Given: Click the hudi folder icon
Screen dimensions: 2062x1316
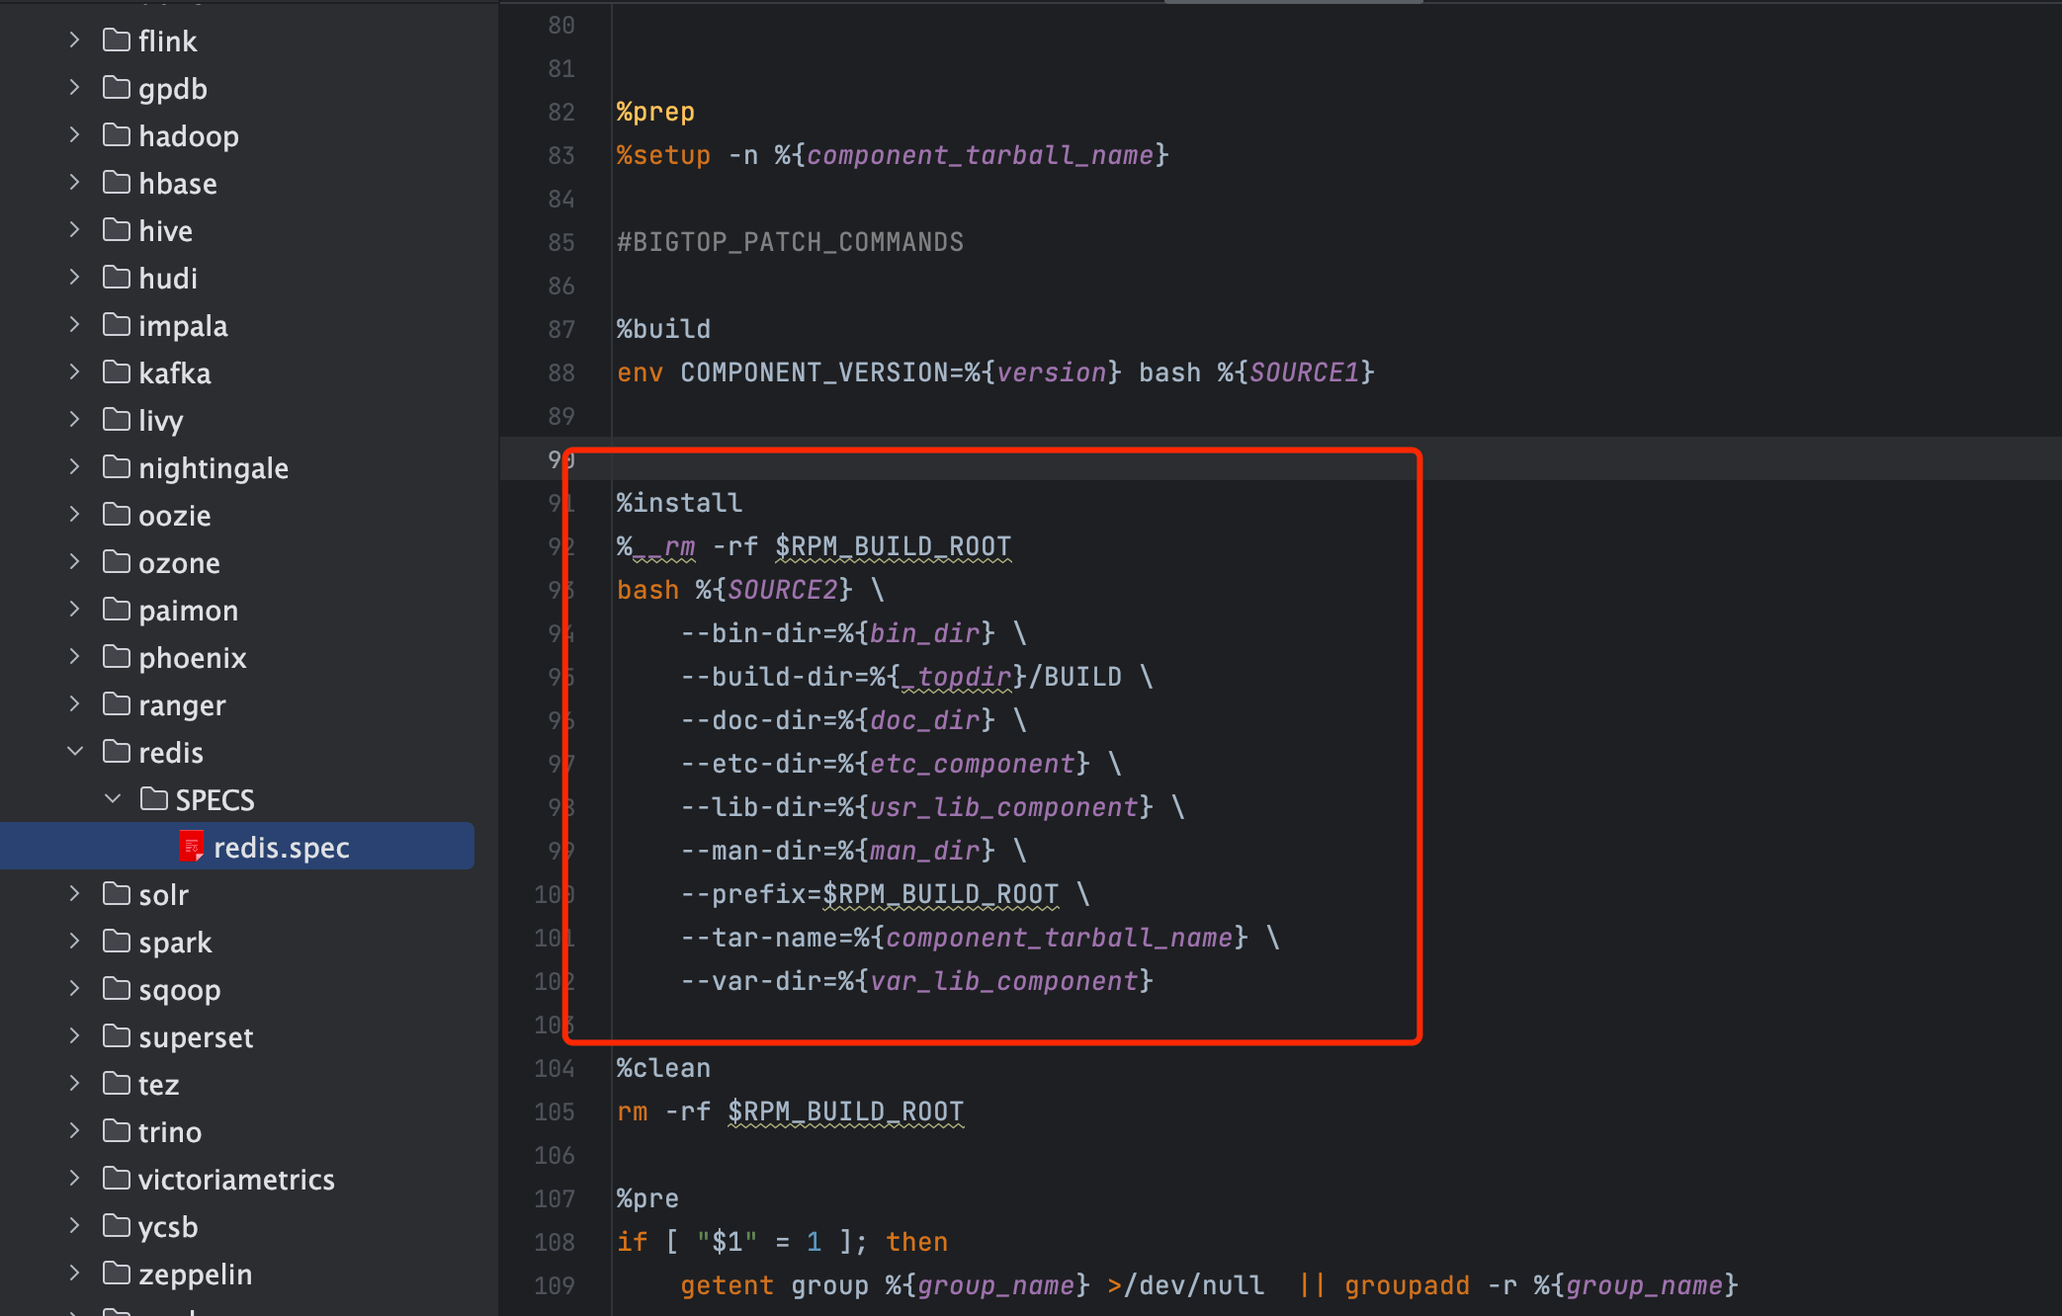Looking at the screenshot, I should point(117,278).
